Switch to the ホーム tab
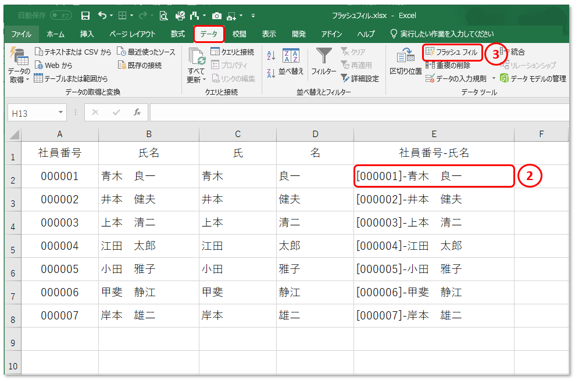 coord(55,34)
